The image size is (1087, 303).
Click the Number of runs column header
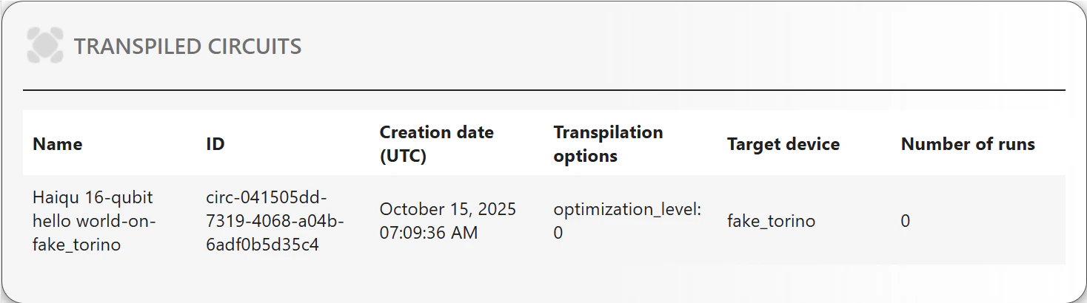click(968, 144)
